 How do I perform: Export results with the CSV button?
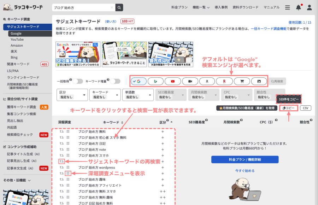(306, 108)
